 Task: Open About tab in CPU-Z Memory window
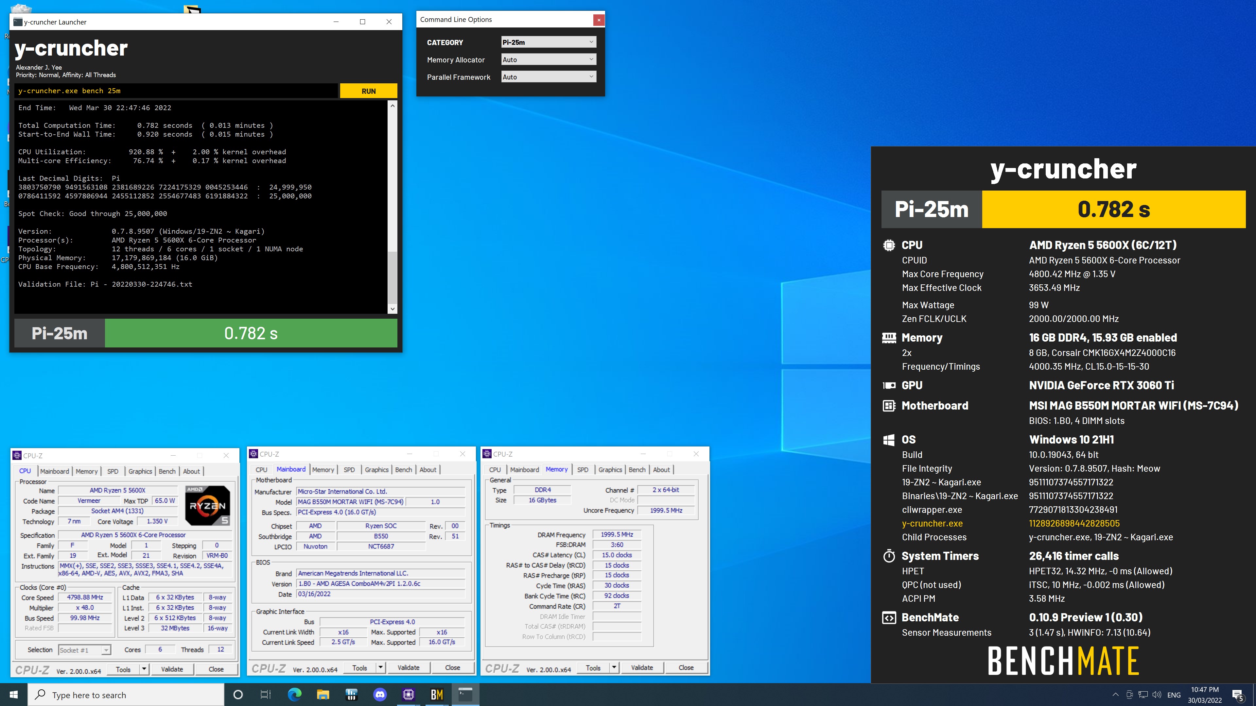[x=661, y=470]
